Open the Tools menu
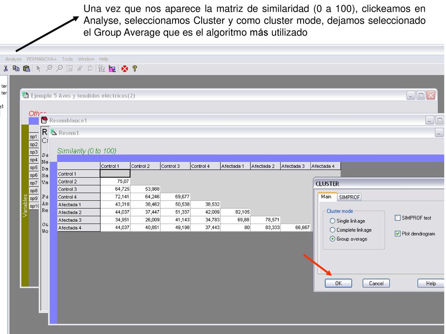446x334 pixels. (x=68, y=59)
